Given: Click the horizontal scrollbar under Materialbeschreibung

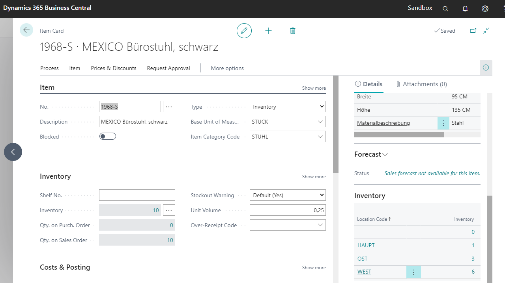Looking at the screenshot, I should tap(399, 135).
